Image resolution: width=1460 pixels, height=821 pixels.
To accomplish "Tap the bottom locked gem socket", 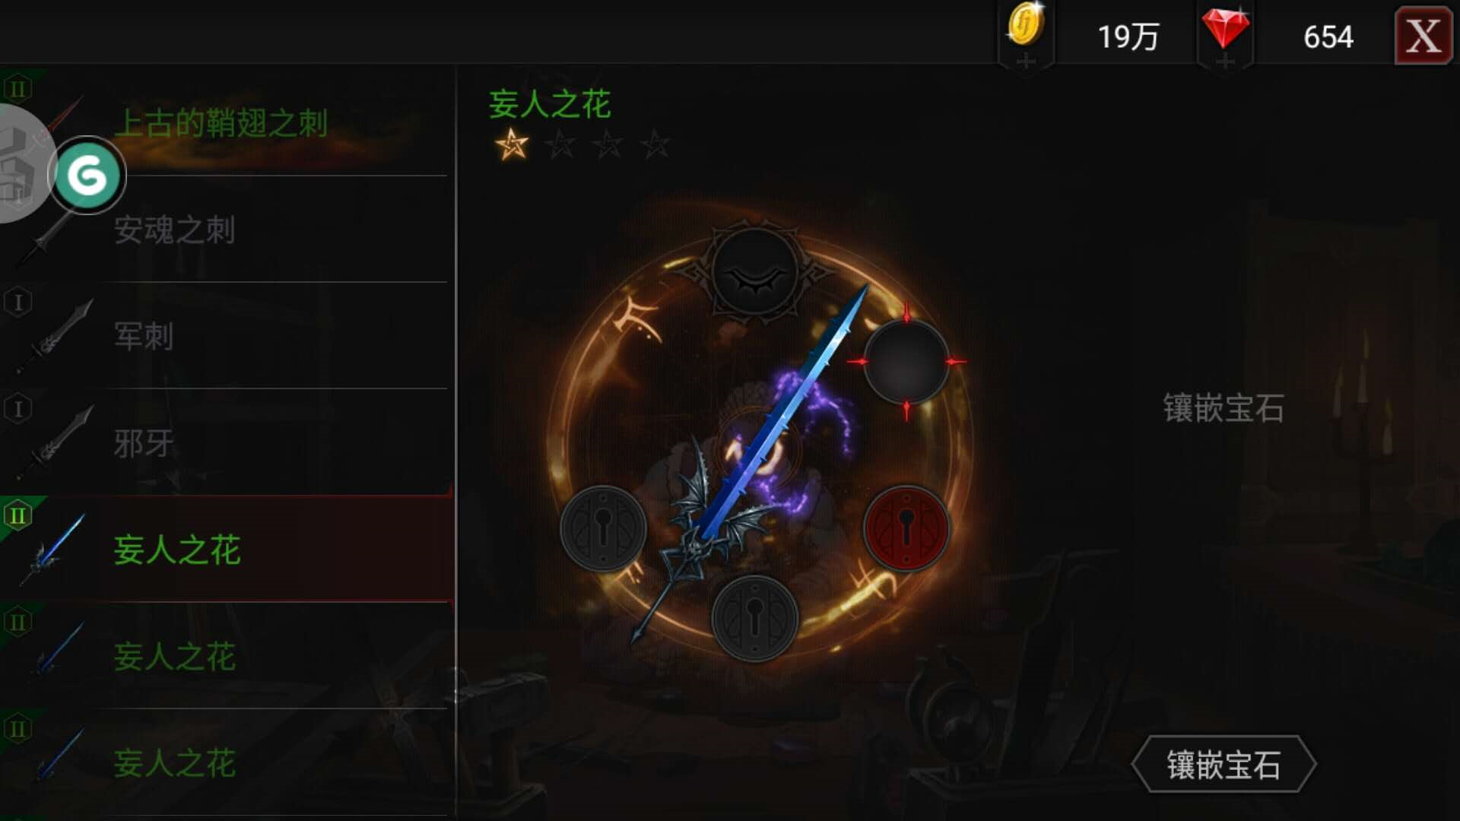I will [x=754, y=619].
